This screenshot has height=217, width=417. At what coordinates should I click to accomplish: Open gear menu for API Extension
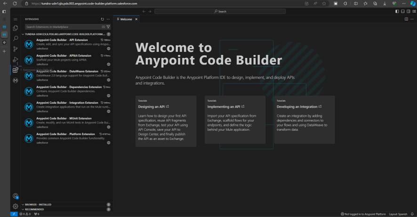109,48
